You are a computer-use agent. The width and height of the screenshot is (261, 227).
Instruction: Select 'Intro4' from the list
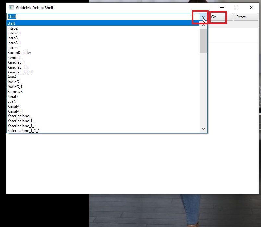pyautogui.click(x=103, y=48)
